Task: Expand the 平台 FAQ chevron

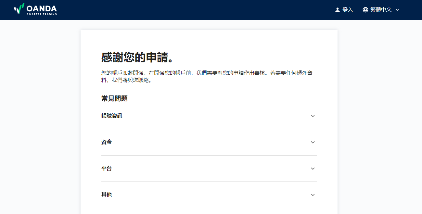Action: point(313,169)
